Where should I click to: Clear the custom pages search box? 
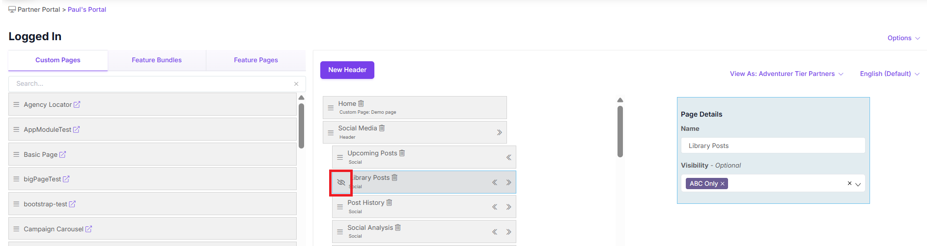[296, 84]
